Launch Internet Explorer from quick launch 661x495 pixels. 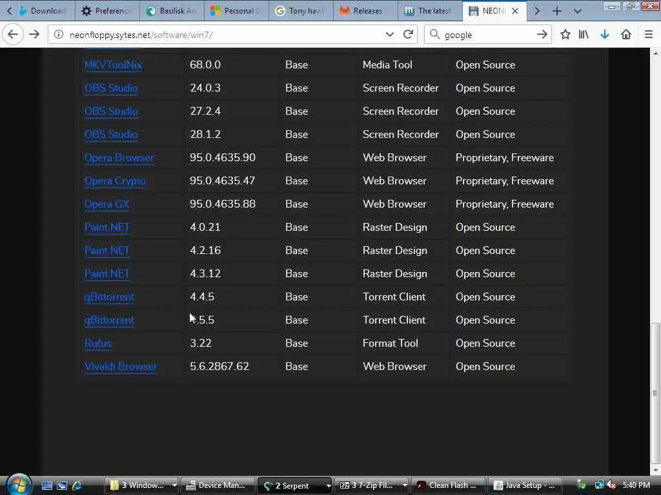77,485
